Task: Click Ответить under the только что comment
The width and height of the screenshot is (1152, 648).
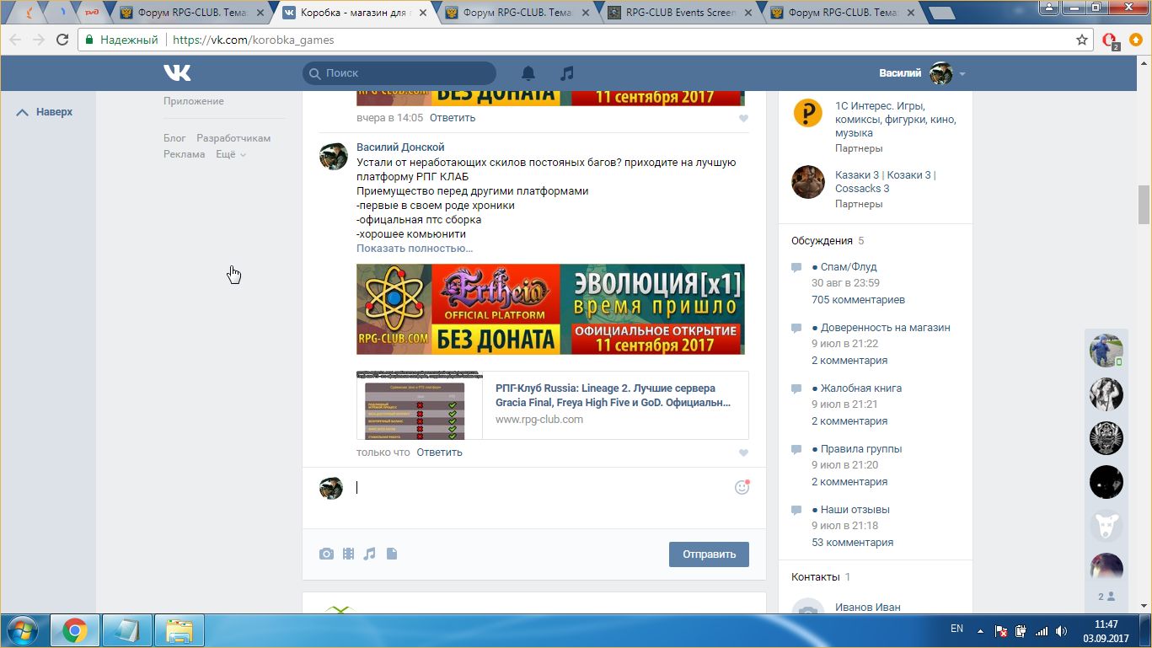Action: tap(439, 453)
